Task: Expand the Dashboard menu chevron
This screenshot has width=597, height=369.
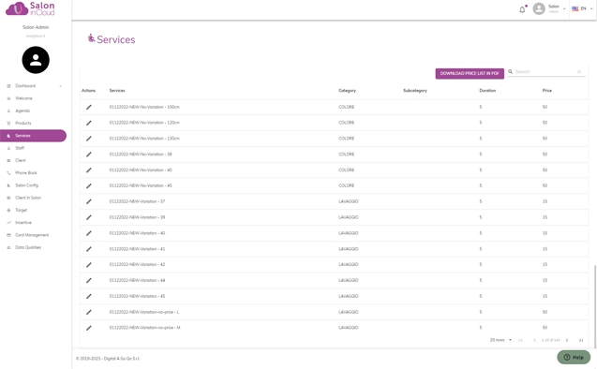Action: pyautogui.click(x=61, y=86)
